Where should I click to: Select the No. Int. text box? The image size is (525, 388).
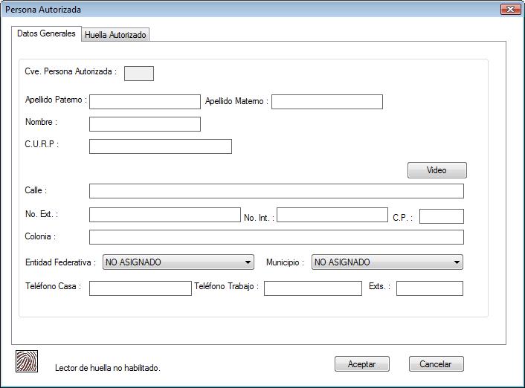coord(332,216)
